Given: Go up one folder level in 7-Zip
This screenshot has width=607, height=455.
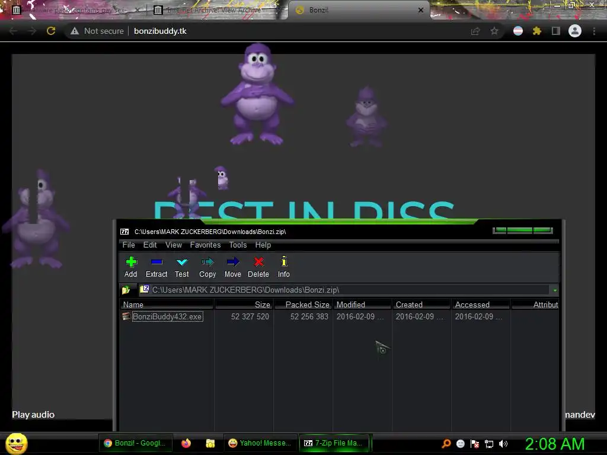Looking at the screenshot, I should [x=126, y=290].
